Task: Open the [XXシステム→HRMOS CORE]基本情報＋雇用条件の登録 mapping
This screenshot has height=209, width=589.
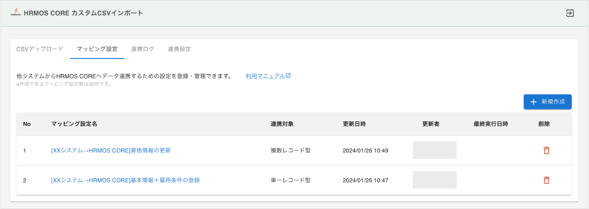Action: click(125, 181)
